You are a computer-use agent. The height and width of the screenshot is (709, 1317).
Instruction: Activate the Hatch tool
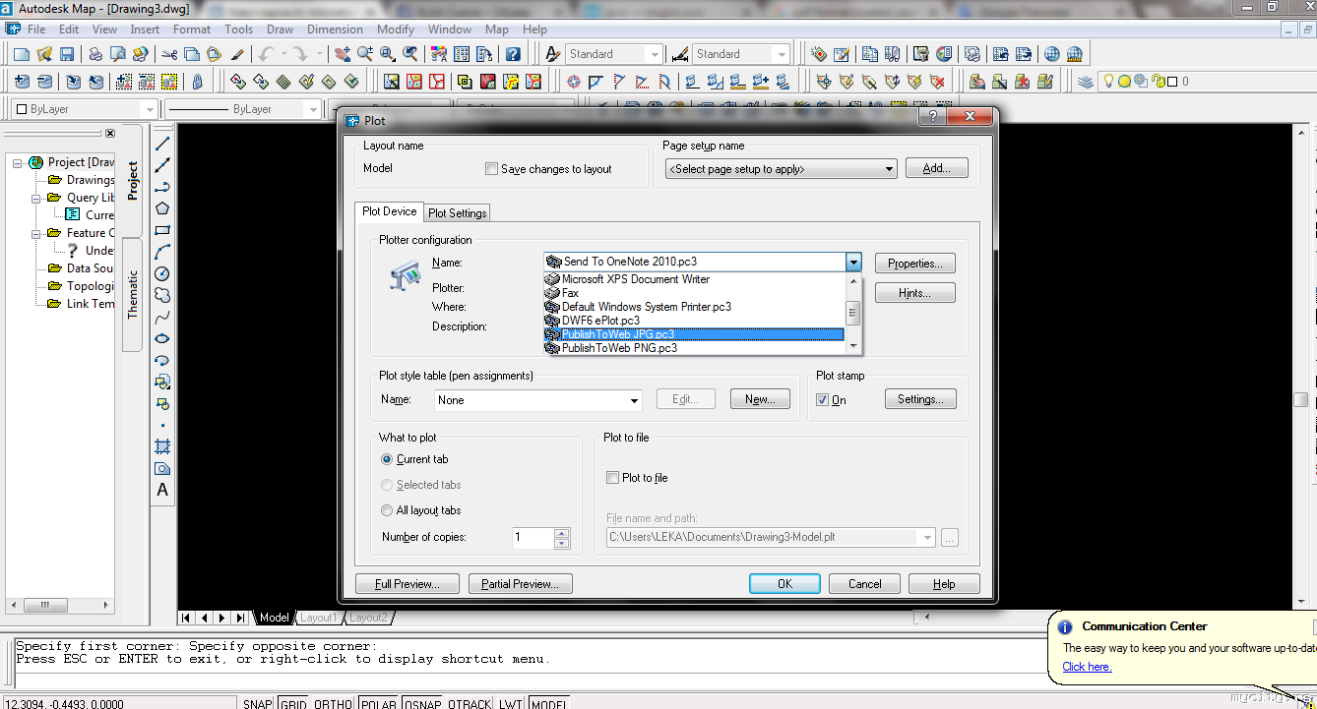[x=162, y=446]
